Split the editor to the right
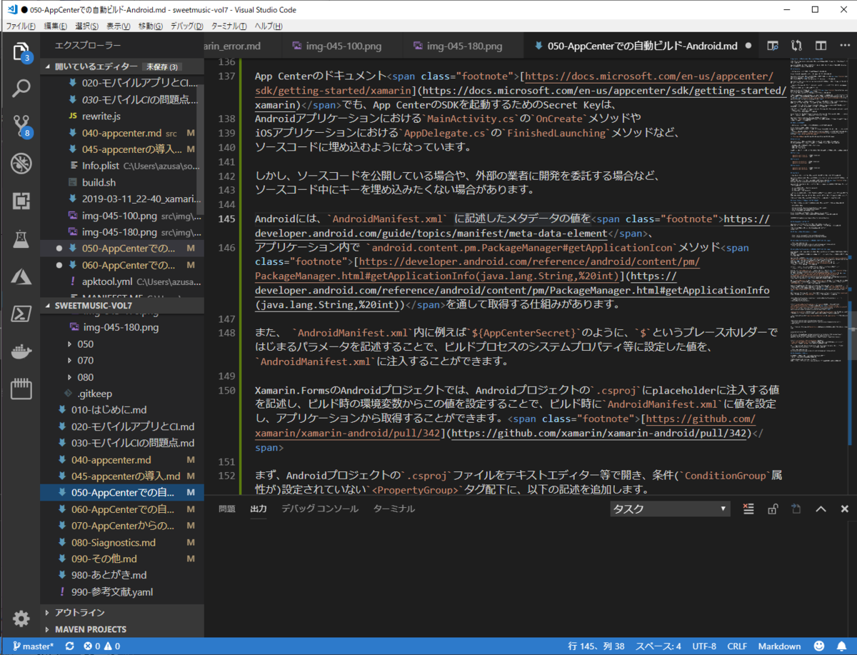Viewport: 857px width, 655px height. [821, 46]
